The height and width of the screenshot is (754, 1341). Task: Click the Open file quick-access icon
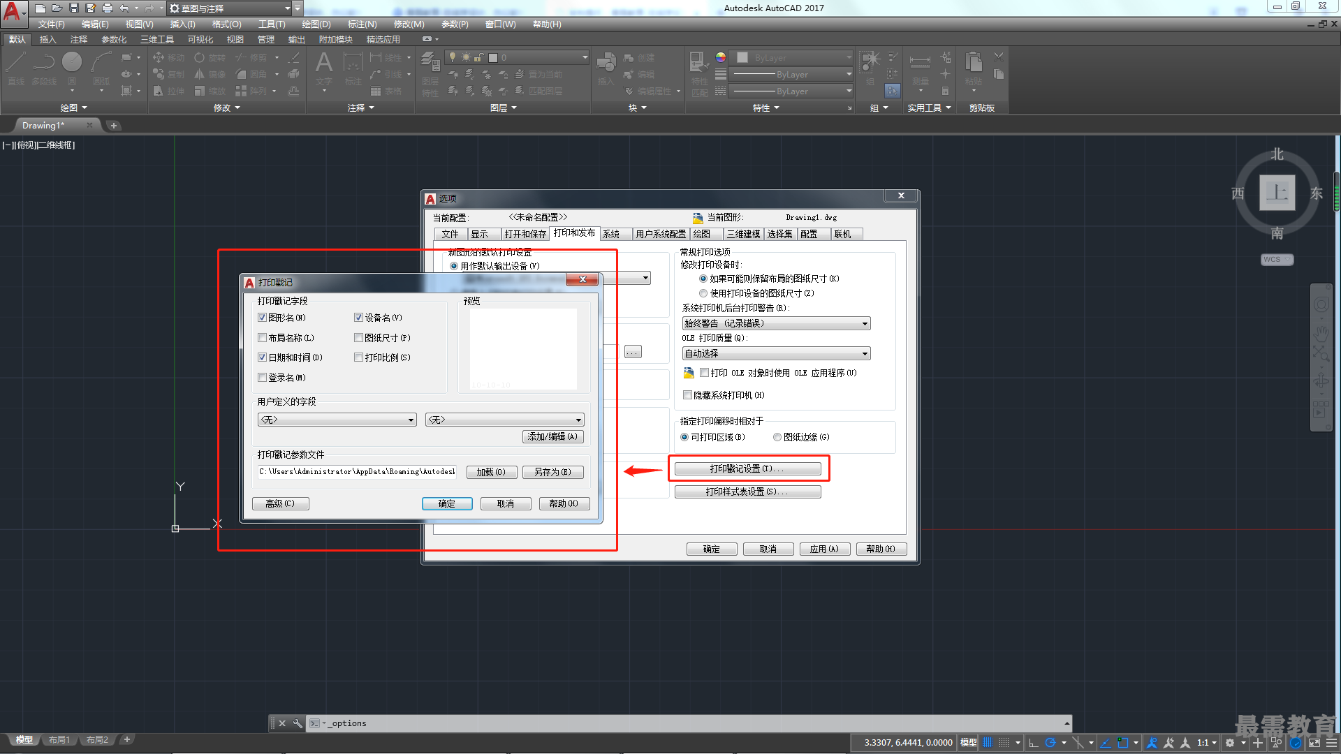[57, 8]
